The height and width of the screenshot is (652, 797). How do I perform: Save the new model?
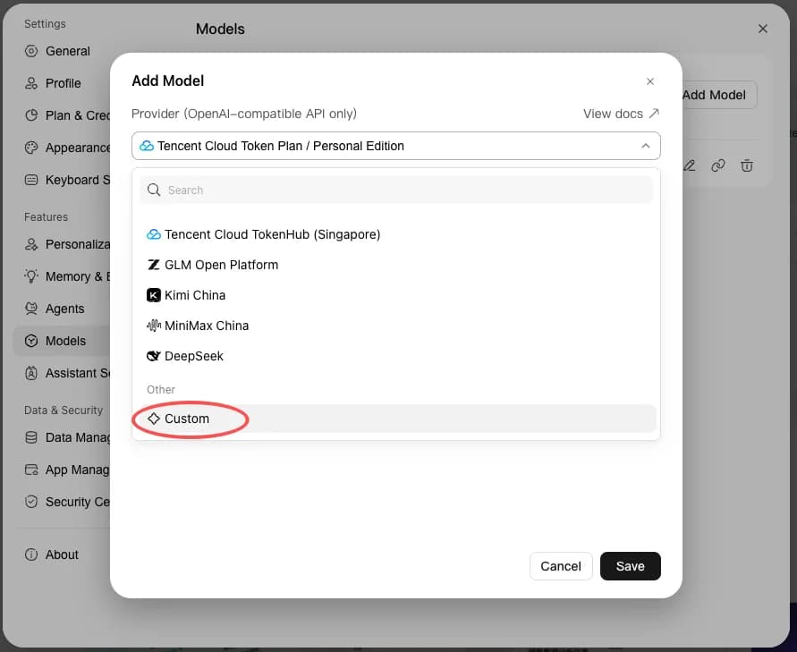click(631, 566)
